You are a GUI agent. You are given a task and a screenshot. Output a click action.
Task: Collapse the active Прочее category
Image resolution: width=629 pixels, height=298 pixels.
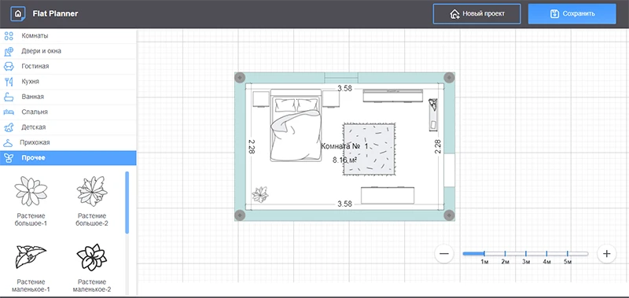coord(68,158)
